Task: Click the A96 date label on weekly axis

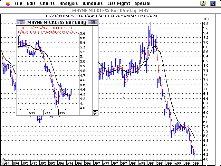Action: pyautogui.click(x=70, y=164)
